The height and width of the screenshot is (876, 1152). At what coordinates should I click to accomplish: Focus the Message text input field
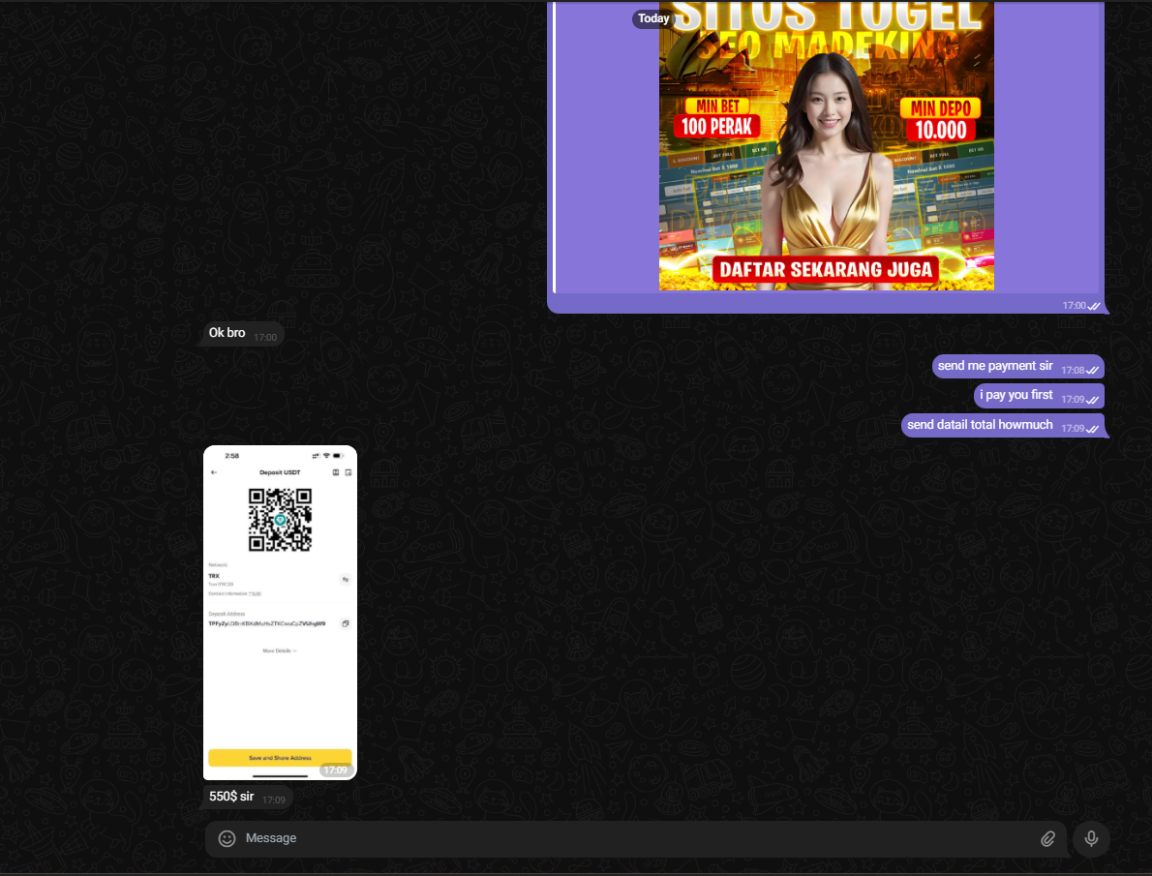point(629,838)
